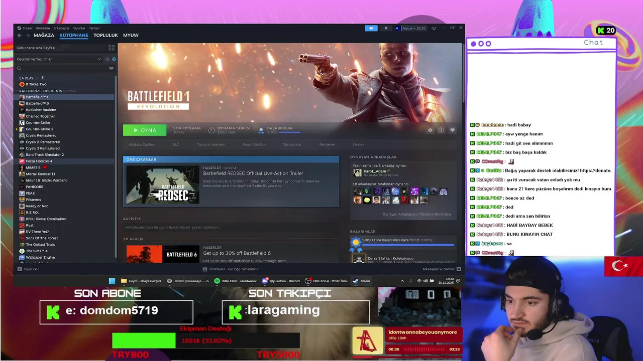Open Battlefield 1 game info icon
The width and height of the screenshot is (643, 361).
441,130
